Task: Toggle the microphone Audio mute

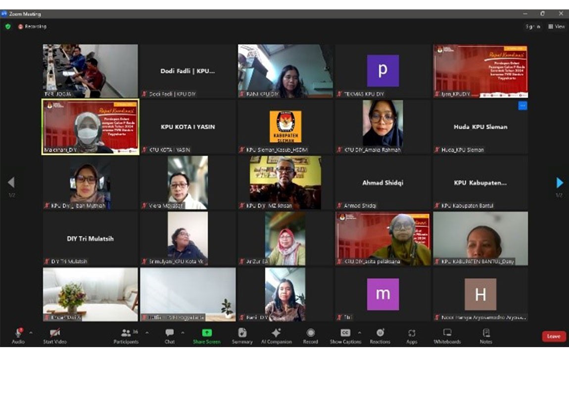Action: 18,336
